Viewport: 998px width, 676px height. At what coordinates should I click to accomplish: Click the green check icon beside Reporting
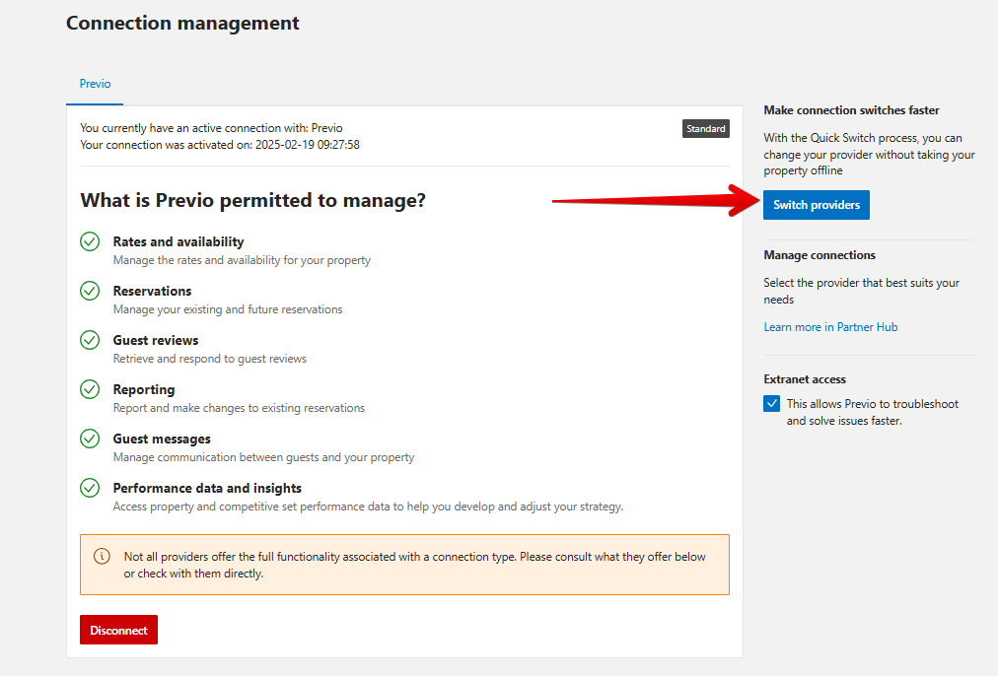click(90, 389)
